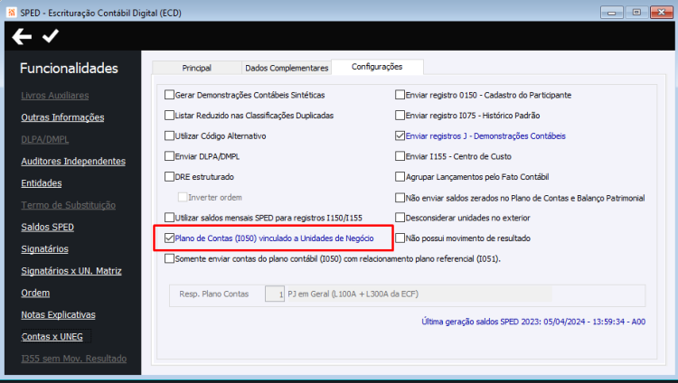Click the PJ em Geral description field
This screenshot has height=383, width=678.
click(419, 294)
